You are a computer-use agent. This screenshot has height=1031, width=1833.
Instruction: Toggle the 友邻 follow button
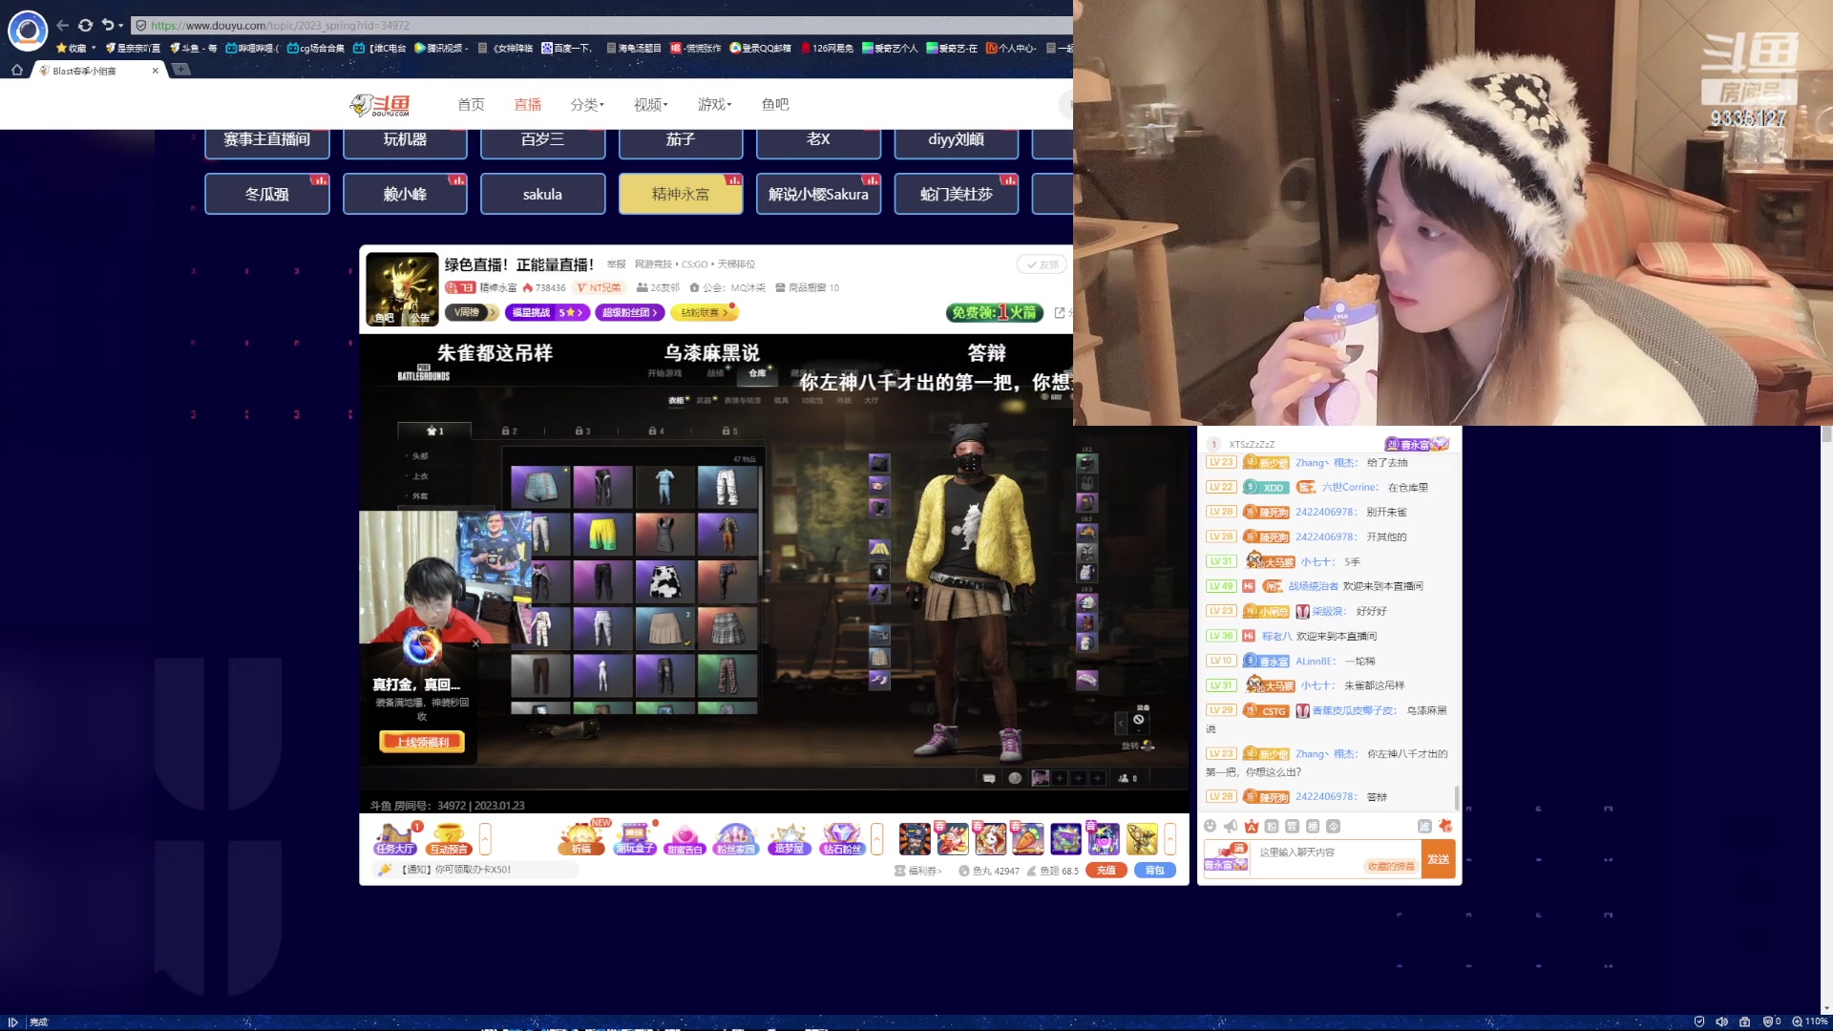pyautogui.click(x=1042, y=264)
